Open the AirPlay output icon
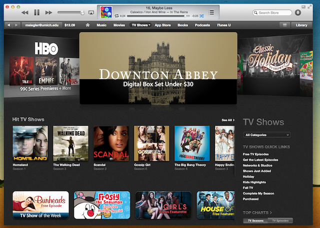 pos(91,13)
